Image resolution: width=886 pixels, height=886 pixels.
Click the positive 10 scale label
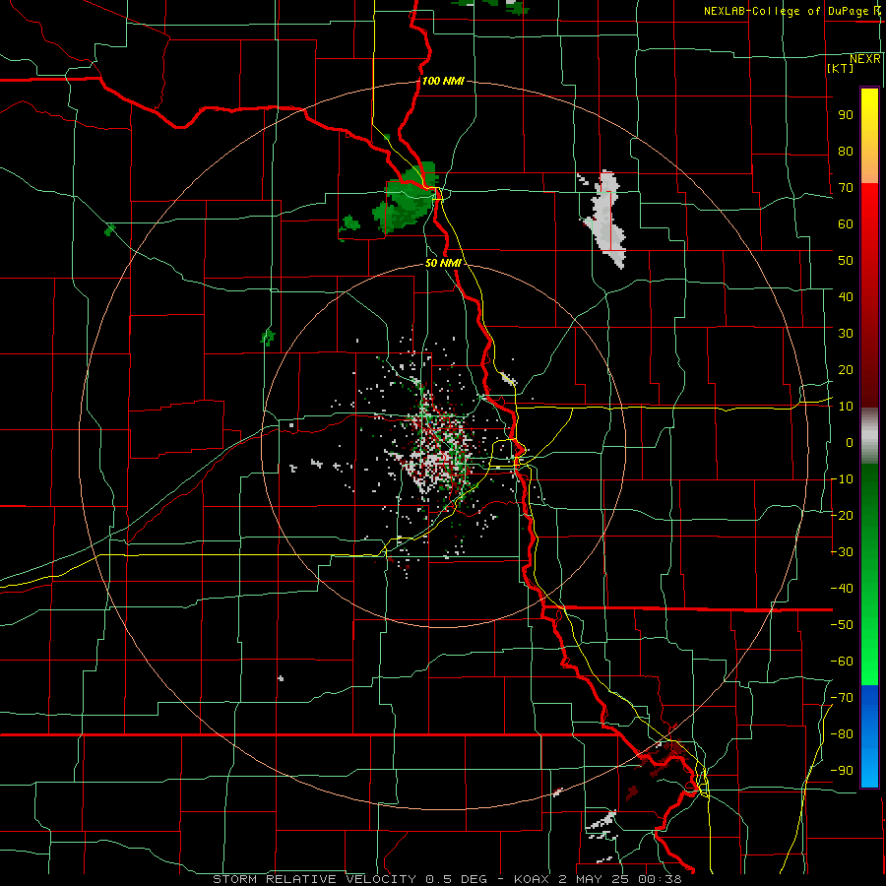point(846,407)
